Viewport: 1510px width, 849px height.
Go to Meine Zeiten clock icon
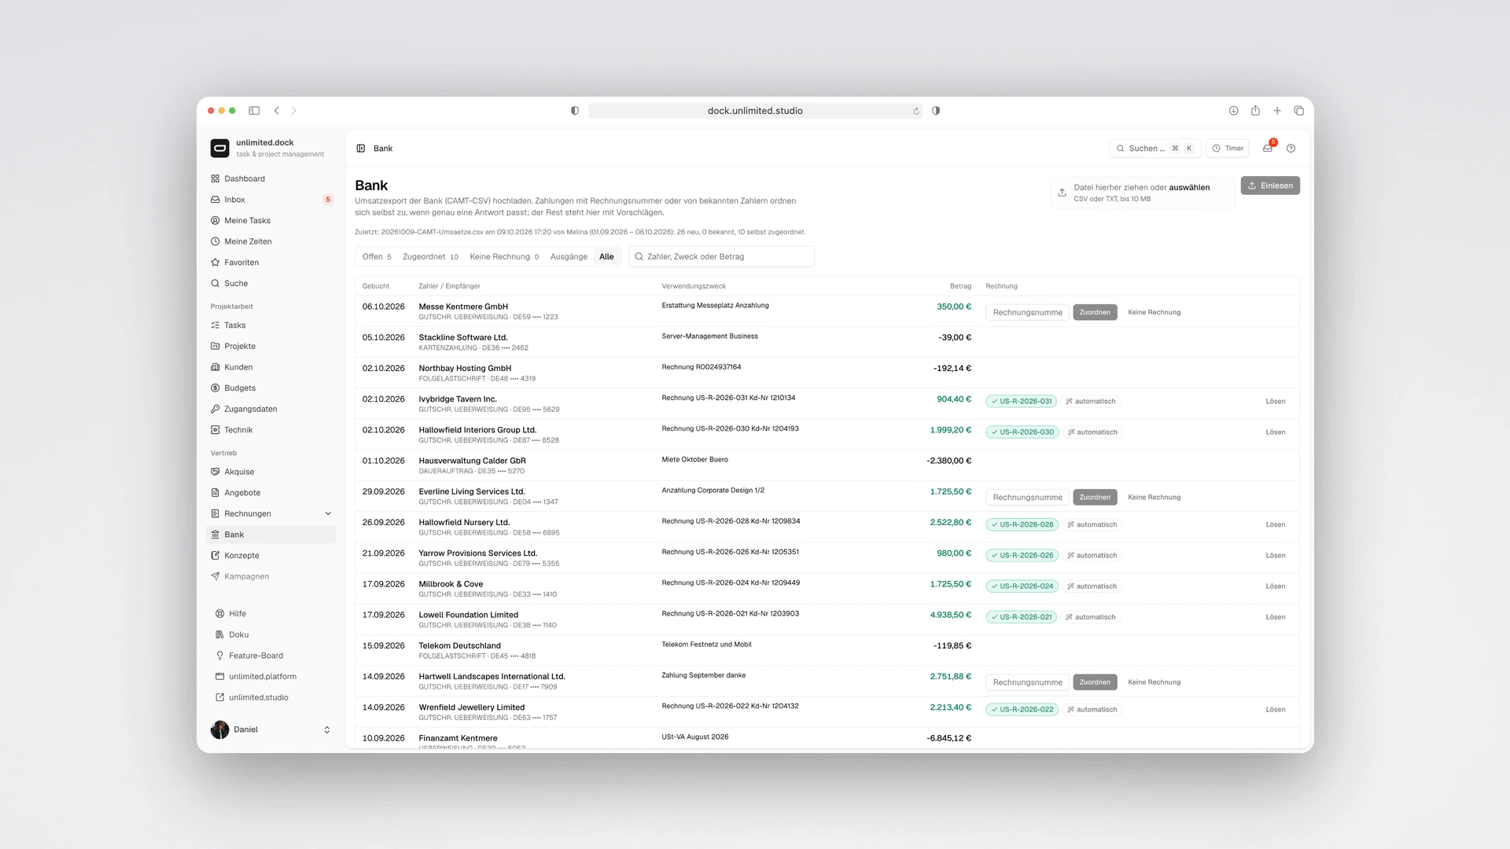215,241
